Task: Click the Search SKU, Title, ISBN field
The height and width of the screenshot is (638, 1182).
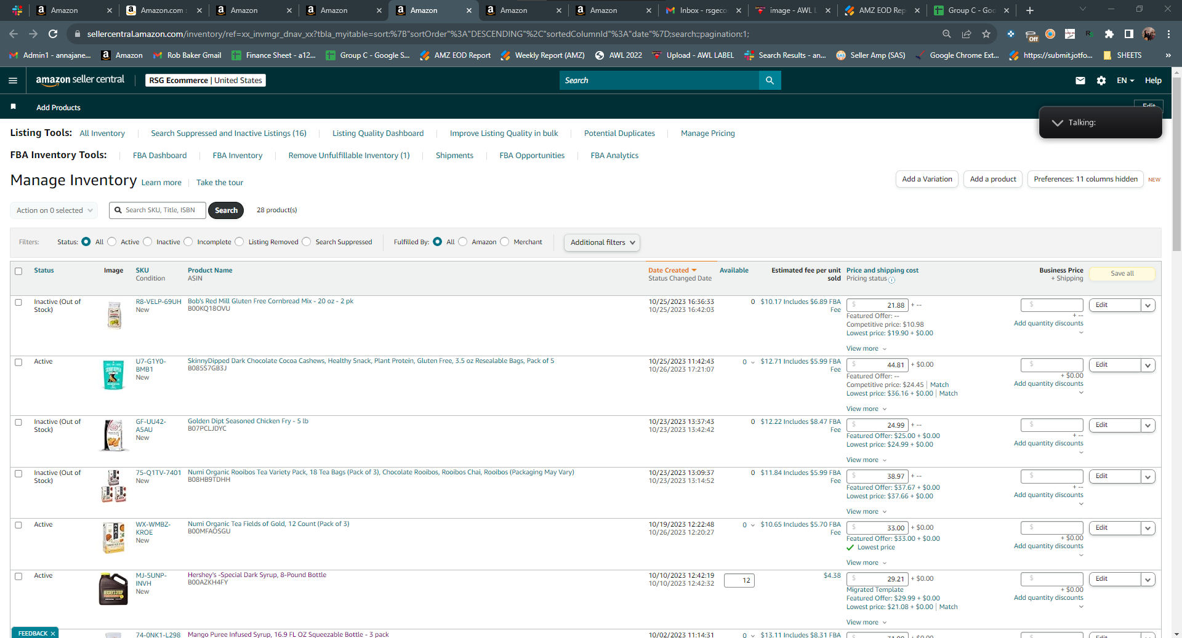Action: coord(158,210)
